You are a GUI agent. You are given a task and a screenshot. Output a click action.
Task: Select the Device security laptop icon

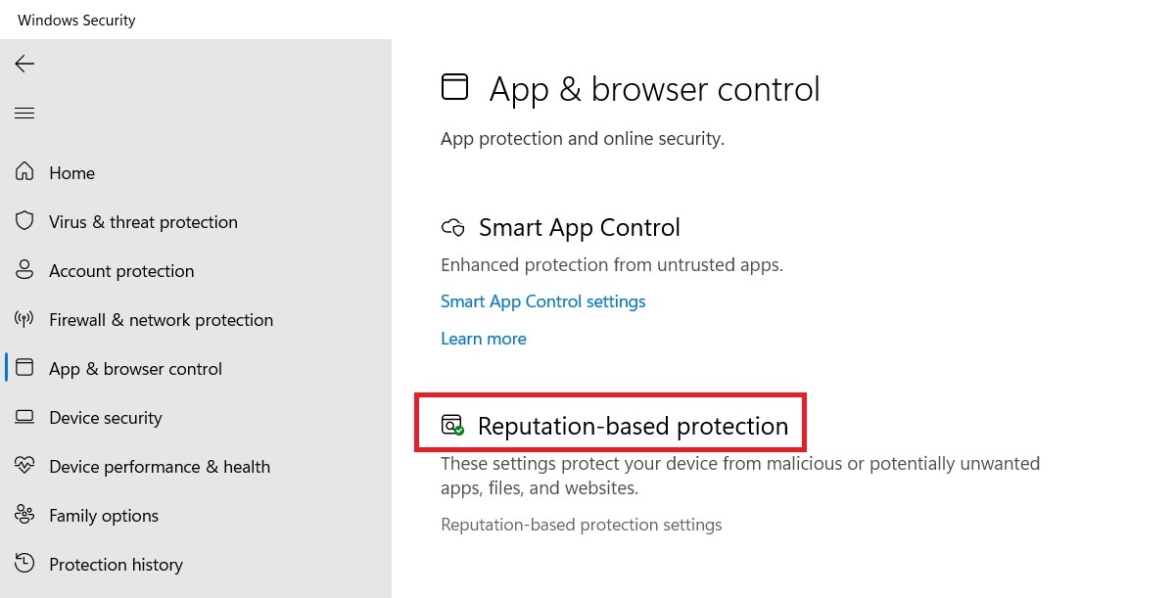[24, 417]
